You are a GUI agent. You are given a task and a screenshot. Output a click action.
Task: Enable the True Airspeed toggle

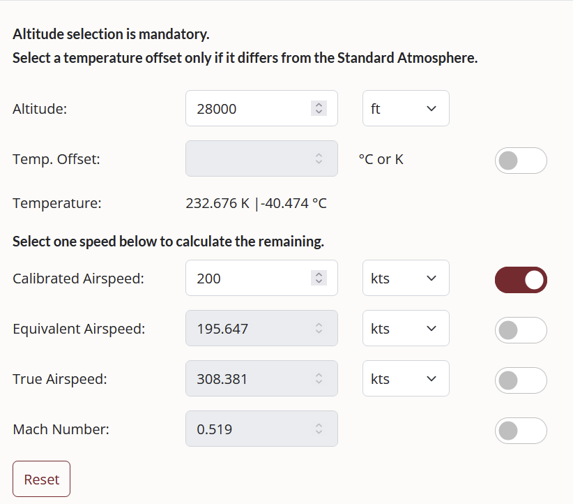(x=521, y=380)
